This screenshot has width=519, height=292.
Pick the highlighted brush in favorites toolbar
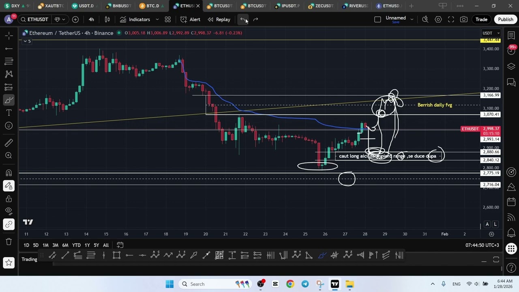(x=322, y=255)
